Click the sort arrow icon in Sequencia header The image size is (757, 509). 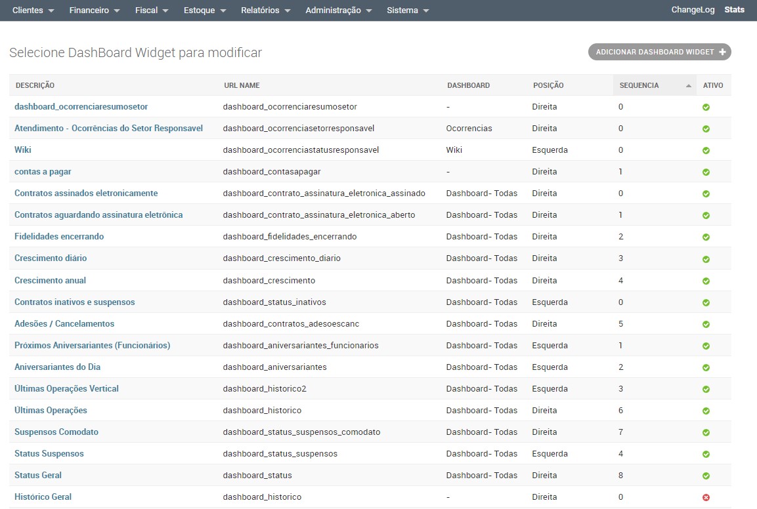click(x=688, y=86)
